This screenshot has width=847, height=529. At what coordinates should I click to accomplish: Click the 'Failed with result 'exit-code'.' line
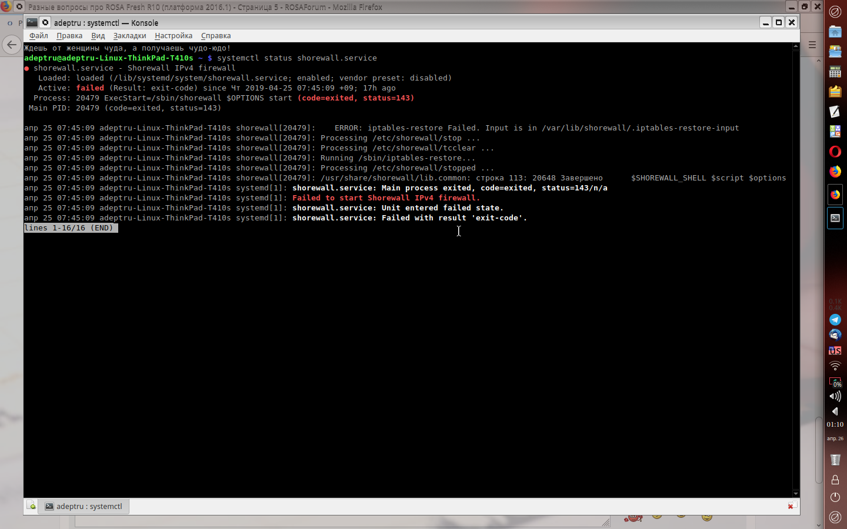(x=275, y=218)
